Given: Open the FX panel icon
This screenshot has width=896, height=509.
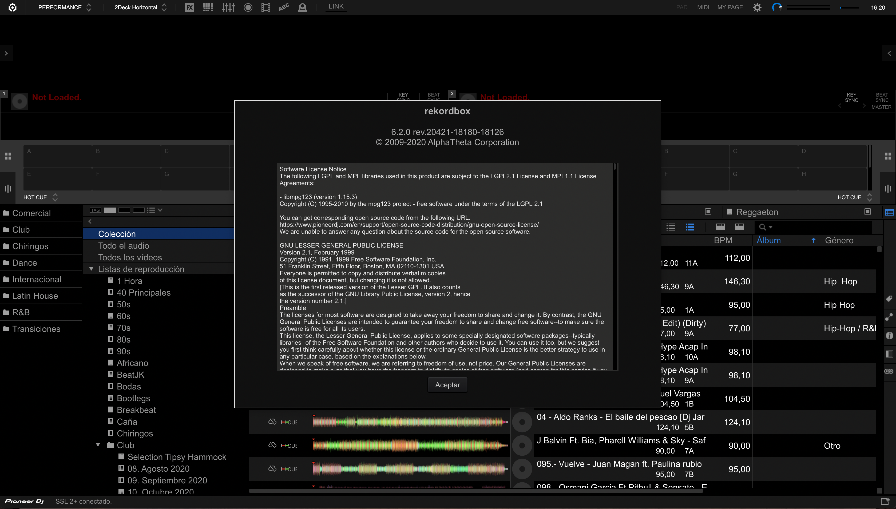Looking at the screenshot, I should coord(189,7).
